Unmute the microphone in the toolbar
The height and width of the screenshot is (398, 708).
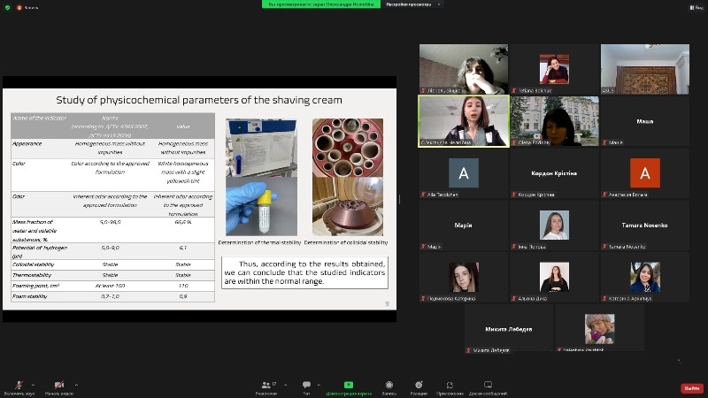(19, 385)
